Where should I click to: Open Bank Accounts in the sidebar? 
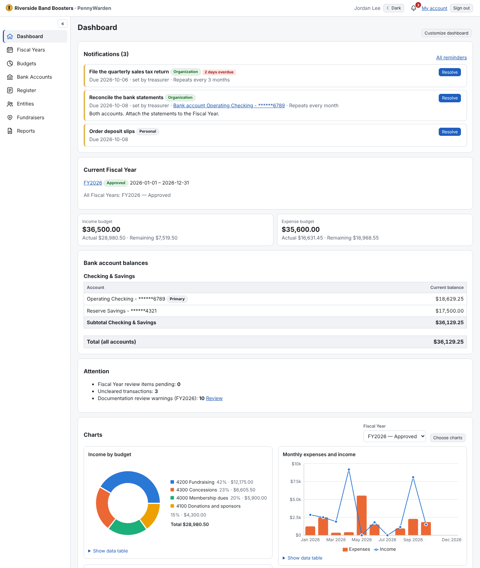click(35, 77)
